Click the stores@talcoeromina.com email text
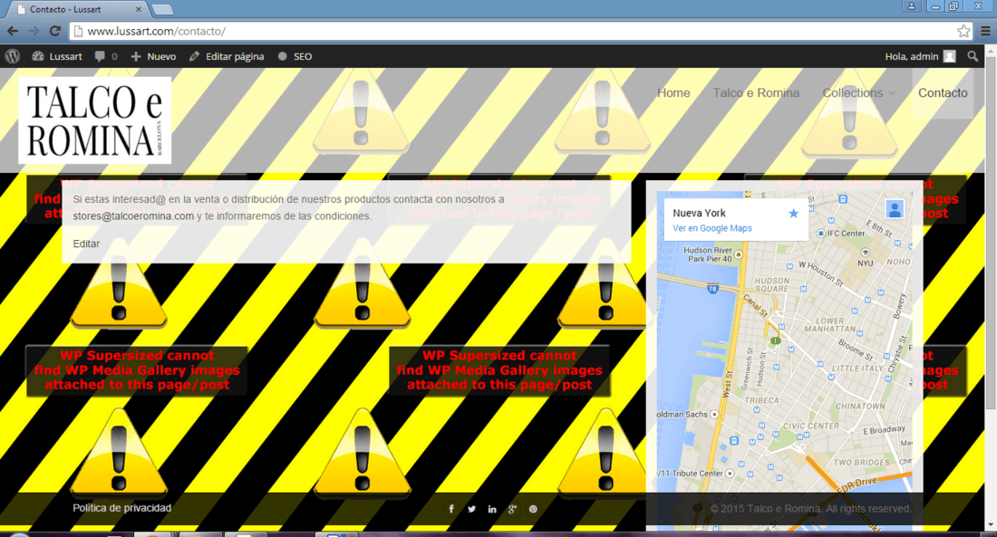Image resolution: width=997 pixels, height=537 pixels. pos(133,216)
